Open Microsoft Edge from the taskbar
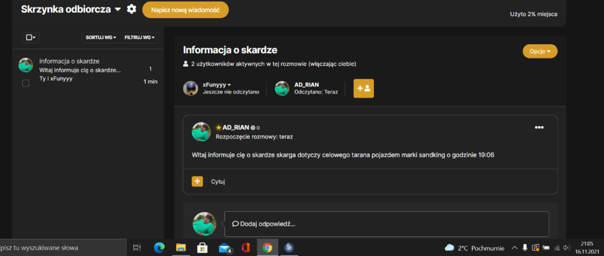This screenshot has width=604, height=256. coord(159,248)
